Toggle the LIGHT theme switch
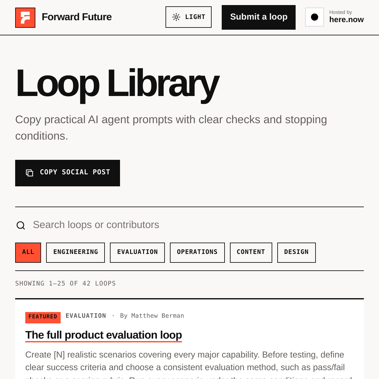This screenshot has width=379, height=379. click(189, 17)
